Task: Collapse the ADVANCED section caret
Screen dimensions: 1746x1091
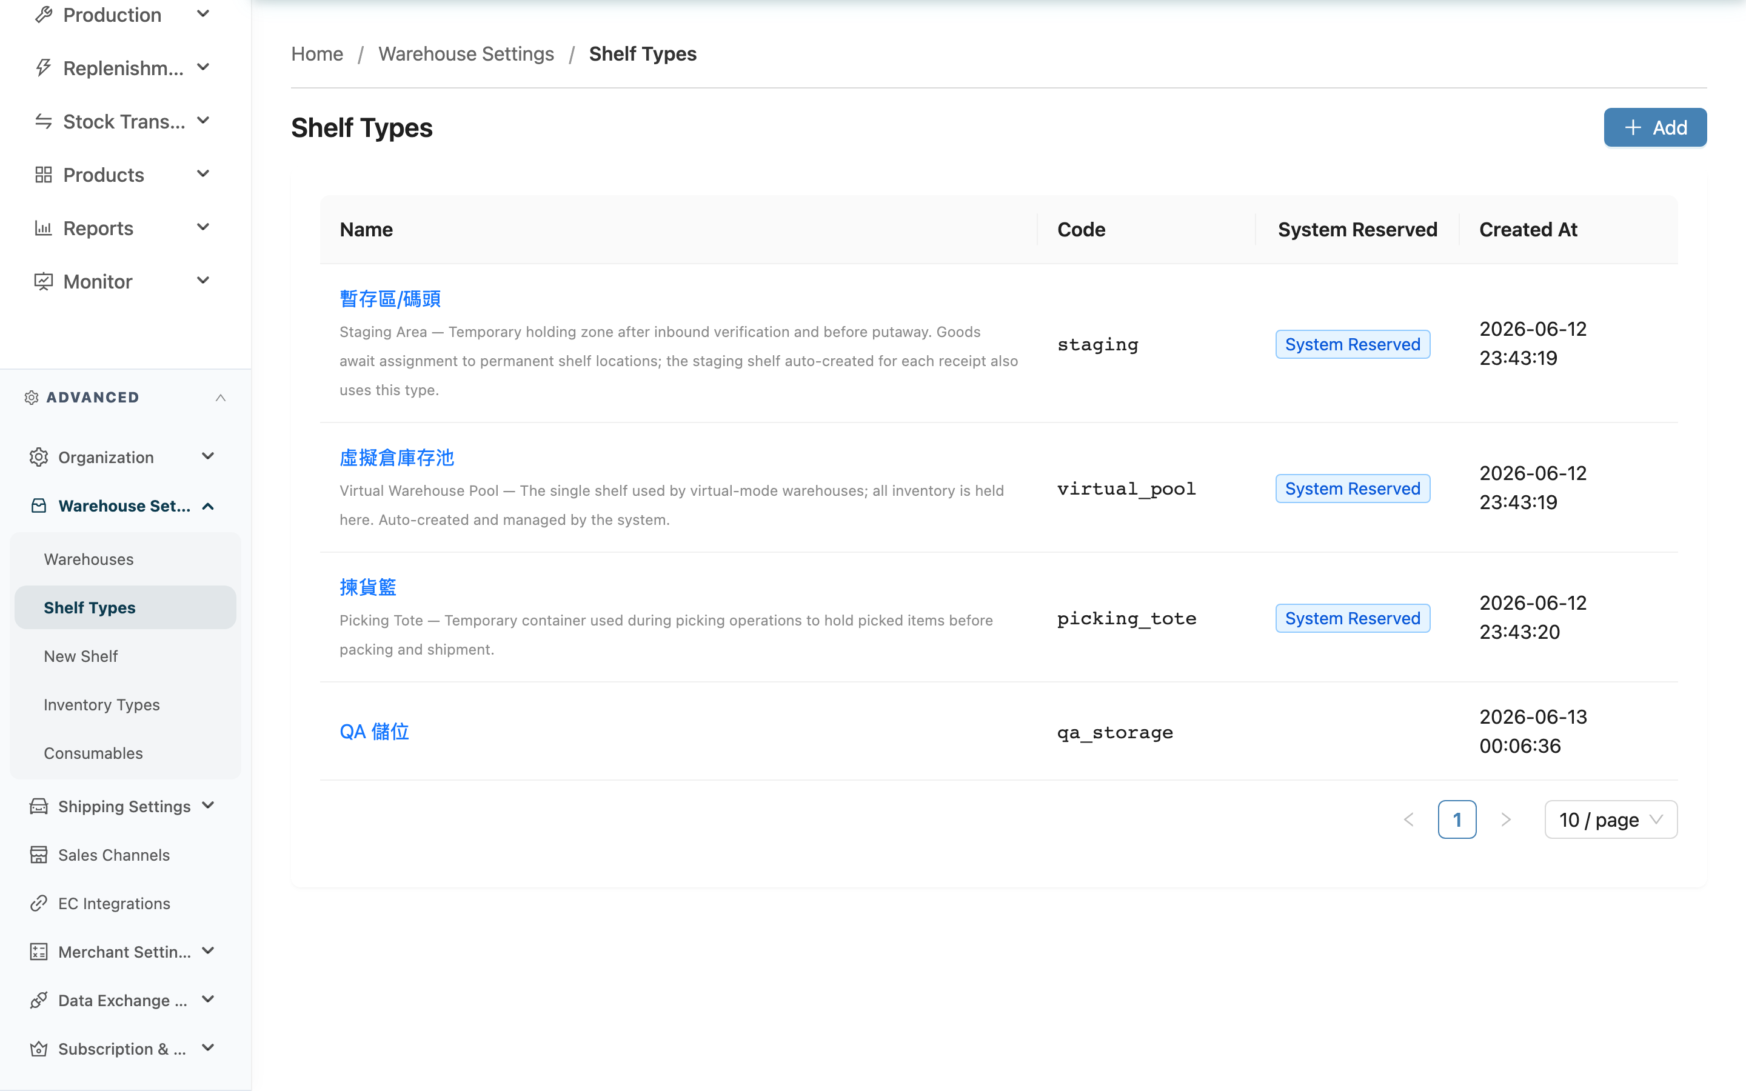Action: pos(221,398)
